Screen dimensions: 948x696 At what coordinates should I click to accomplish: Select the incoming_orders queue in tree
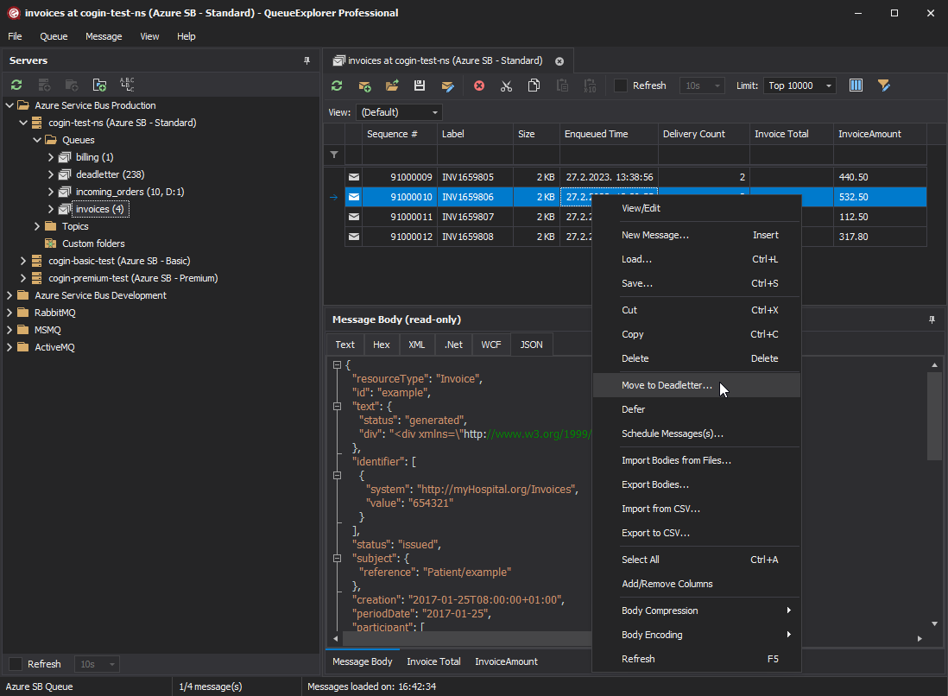pyautogui.click(x=130, y=192)
